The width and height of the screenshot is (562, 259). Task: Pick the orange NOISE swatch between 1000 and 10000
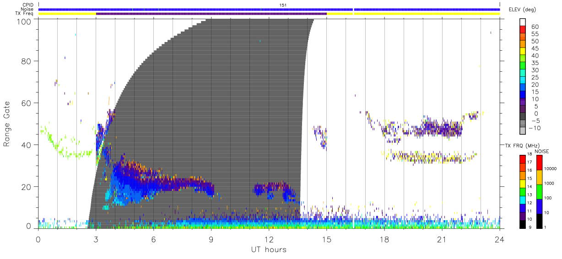540,178
